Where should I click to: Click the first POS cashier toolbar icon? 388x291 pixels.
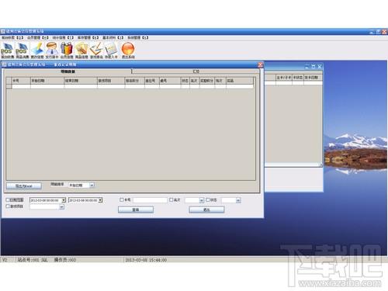tap(7, 48)
